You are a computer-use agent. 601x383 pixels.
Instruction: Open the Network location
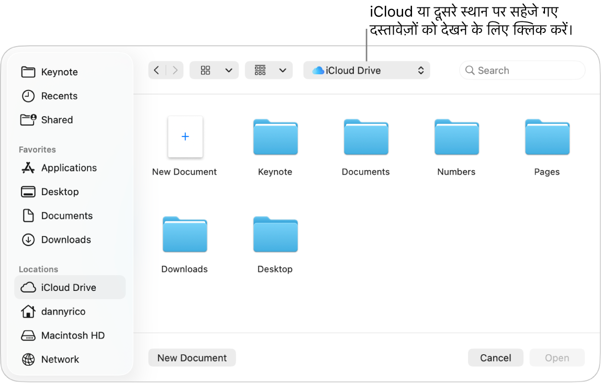(51, 359)
